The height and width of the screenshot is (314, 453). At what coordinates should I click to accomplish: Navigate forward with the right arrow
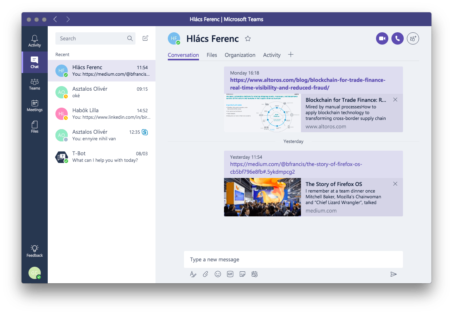click(68, 19)
